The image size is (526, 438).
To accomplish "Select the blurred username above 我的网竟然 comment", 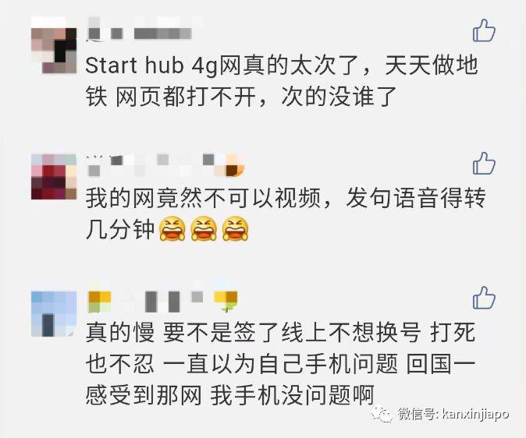I will tap(166, 165).
